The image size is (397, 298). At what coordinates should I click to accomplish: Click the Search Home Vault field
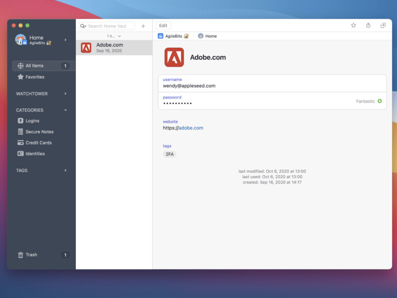pos(107,26)
